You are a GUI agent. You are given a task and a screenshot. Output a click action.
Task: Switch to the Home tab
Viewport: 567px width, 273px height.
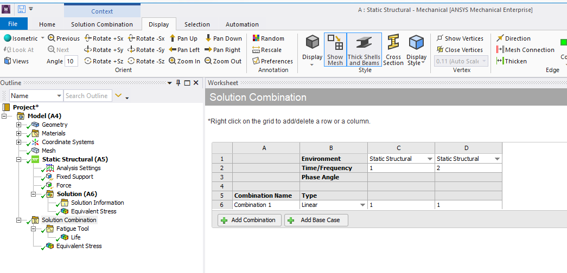pos(47,24)
